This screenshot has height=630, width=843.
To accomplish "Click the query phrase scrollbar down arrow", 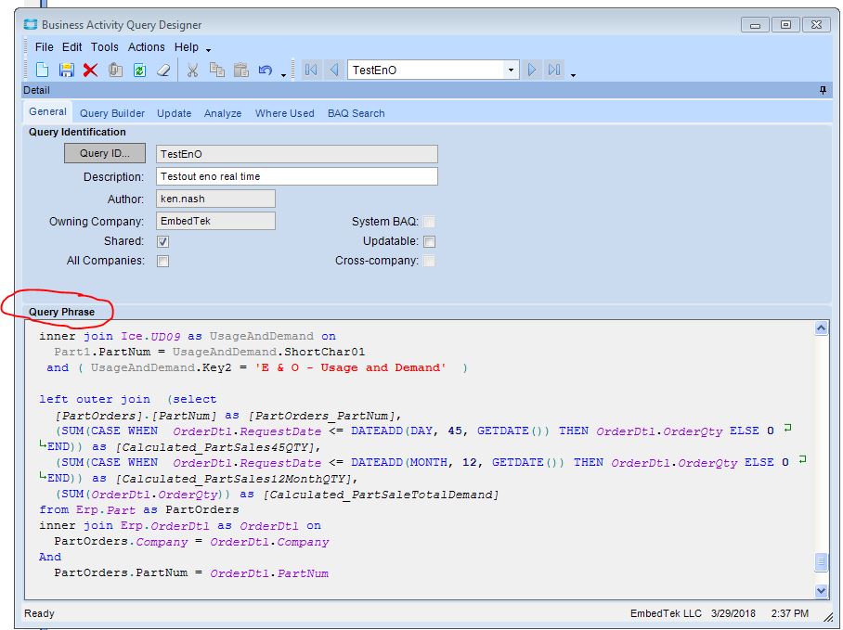I will (x=821, y=590).
